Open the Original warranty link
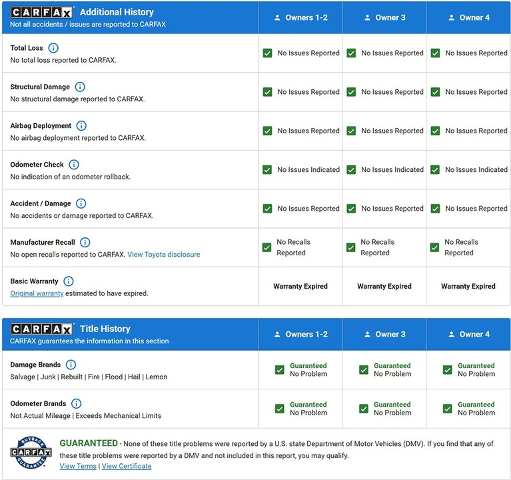511x480 pixels. [37, 293]
